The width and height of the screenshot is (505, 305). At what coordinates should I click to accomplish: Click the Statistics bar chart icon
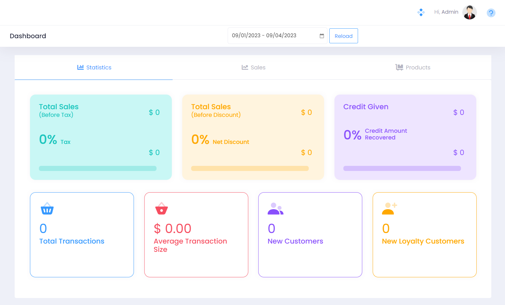click(80, 67)
